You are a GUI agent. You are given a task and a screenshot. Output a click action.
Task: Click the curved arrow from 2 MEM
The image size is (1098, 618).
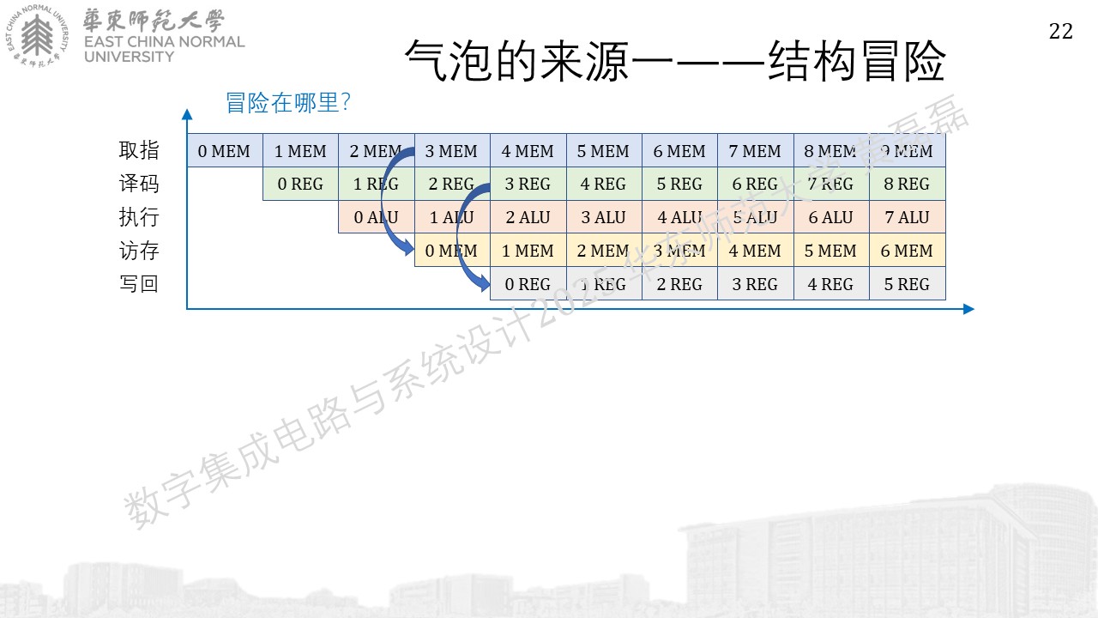pos(396,201)
